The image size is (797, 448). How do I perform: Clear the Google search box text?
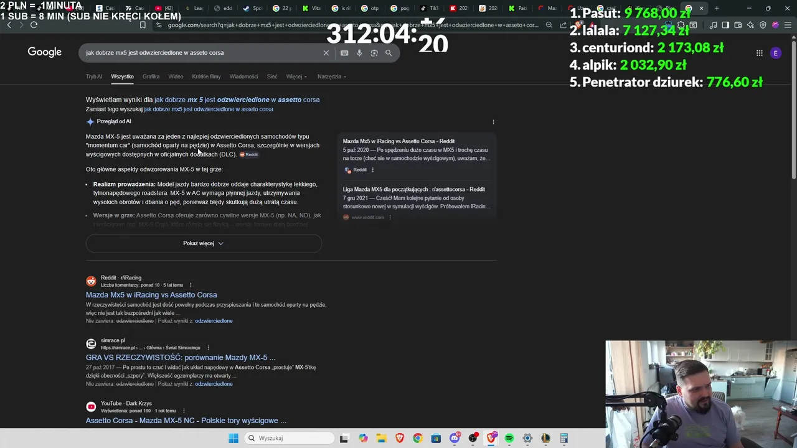326,53
